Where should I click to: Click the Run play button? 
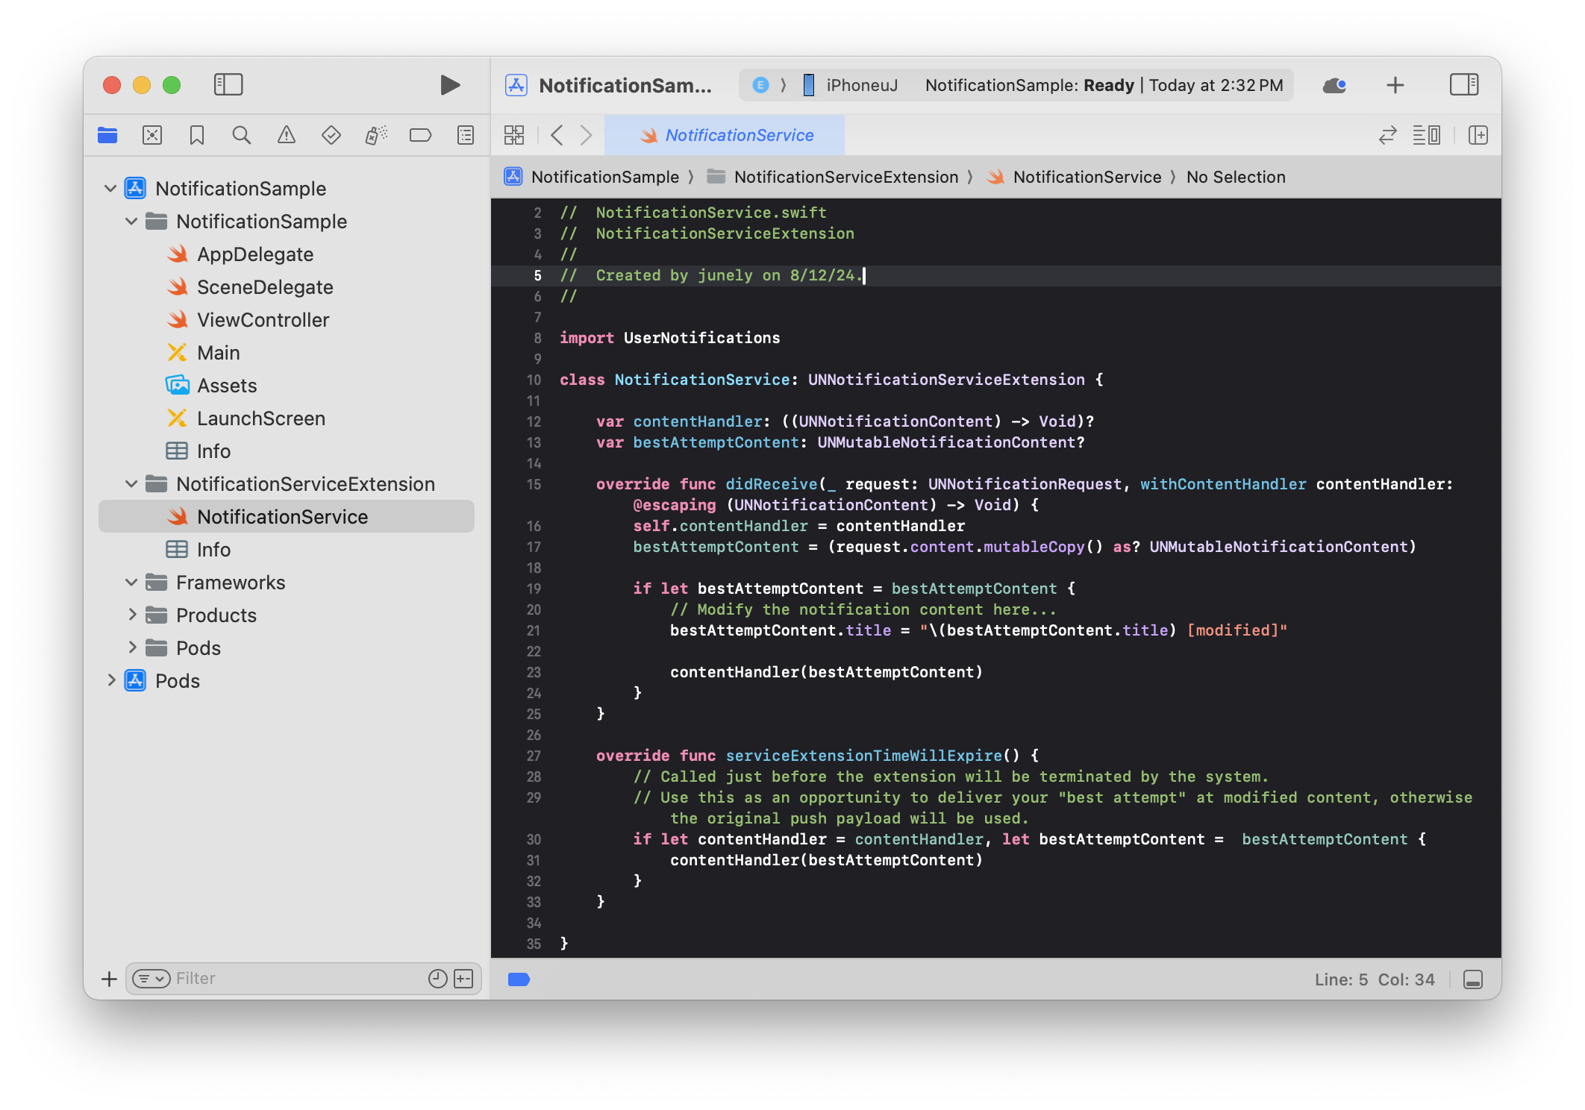tap(449, 85)
